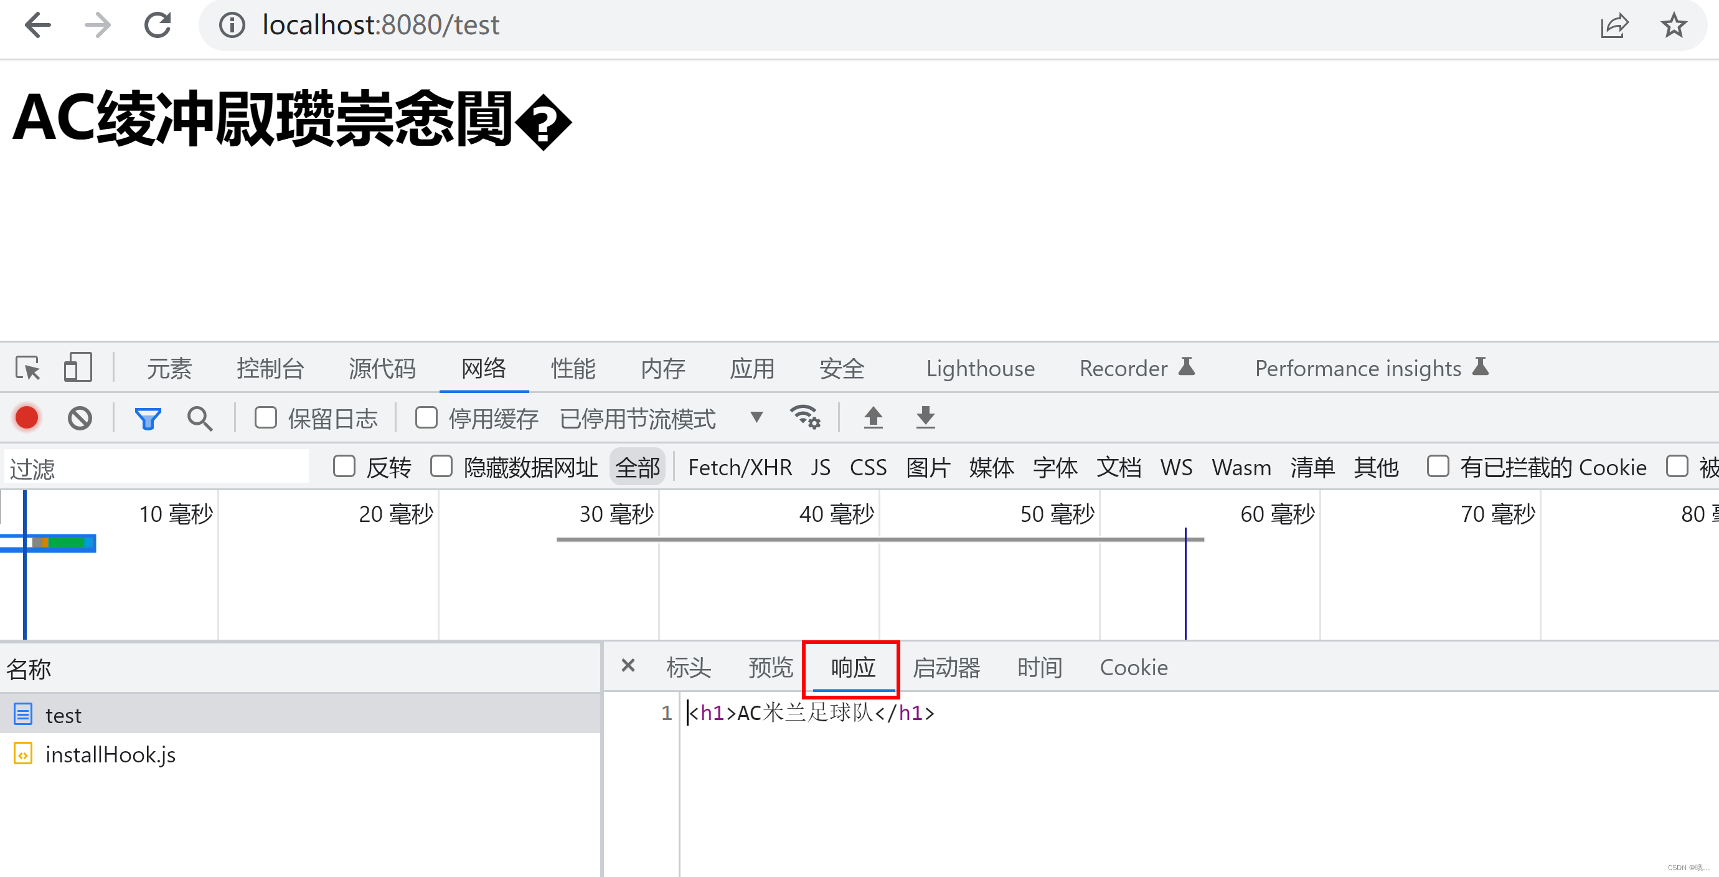This screenshot has height=877, width=1719.
Task: Select the installHook.js request row
Action: pyautogui.click(x=110, y=754)
